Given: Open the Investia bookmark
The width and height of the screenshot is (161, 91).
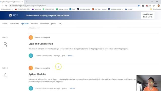Looking at the screenshot, I should point(129,9).
